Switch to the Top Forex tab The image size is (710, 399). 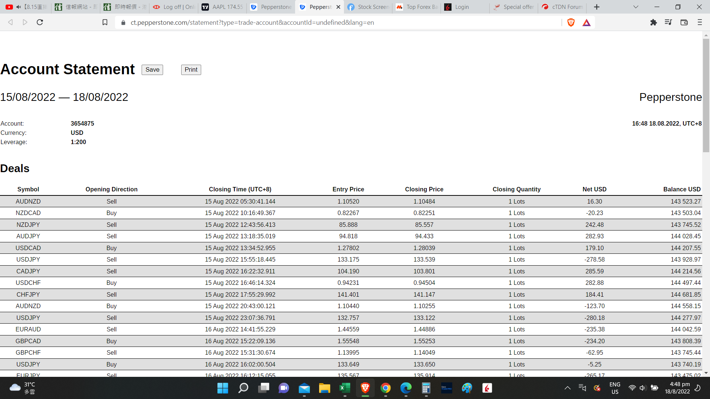coord(417,7)
